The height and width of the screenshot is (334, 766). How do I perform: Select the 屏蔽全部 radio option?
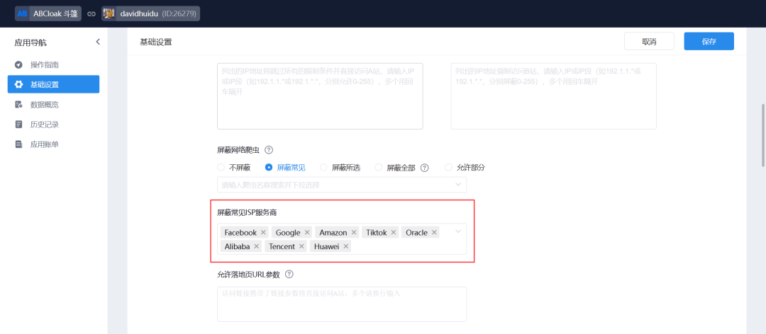(x=395, y=167)
